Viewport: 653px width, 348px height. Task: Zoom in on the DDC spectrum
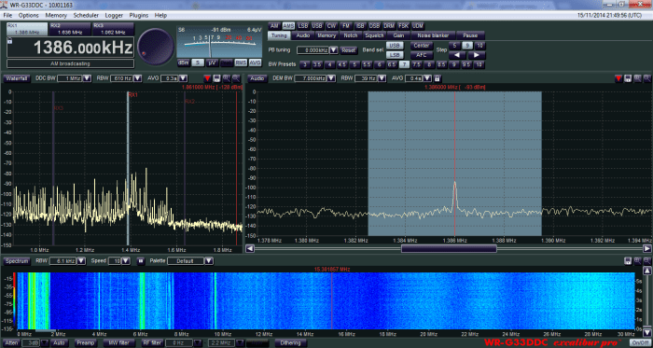[226, 78]
